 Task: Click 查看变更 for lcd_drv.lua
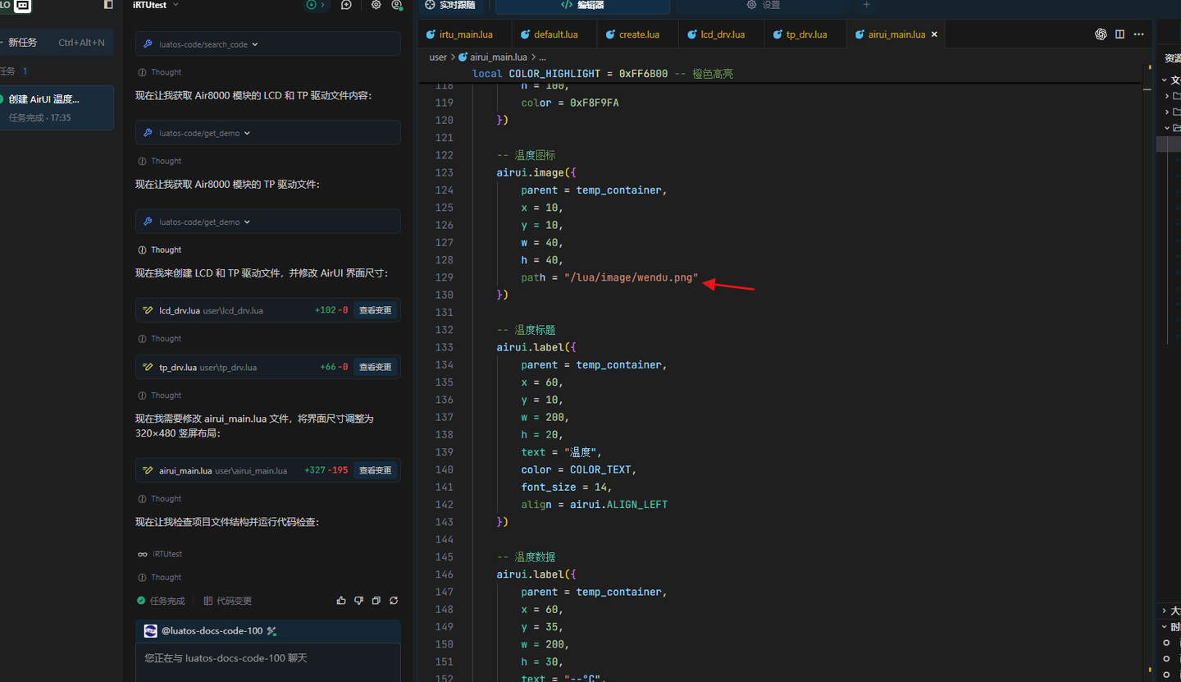pyautogui.click(x=376, y=310)
